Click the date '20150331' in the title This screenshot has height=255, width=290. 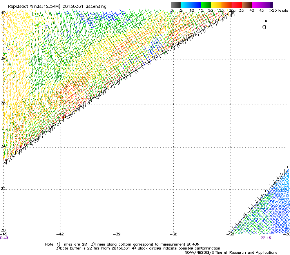pyautogui.click(x=72, y=6)
